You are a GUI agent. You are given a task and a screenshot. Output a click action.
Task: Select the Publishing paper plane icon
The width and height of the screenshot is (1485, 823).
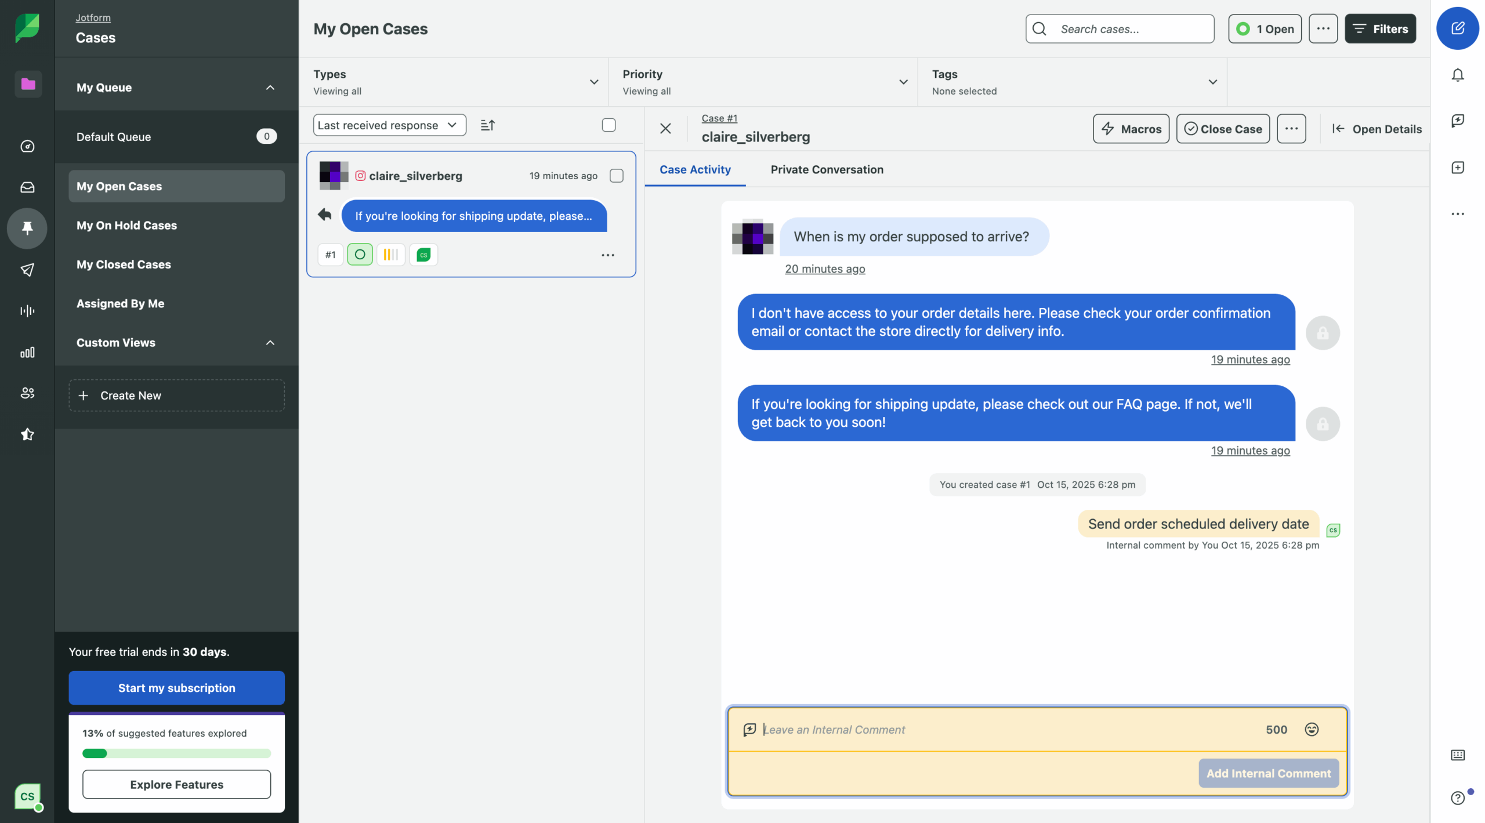27,270
